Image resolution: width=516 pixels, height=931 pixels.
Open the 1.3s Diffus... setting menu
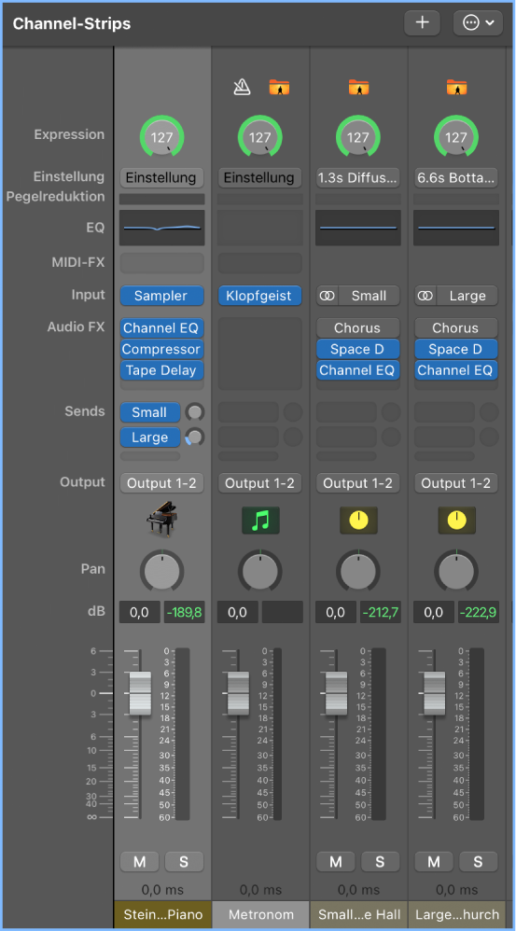pyautogui.click(x=357, y=177)
